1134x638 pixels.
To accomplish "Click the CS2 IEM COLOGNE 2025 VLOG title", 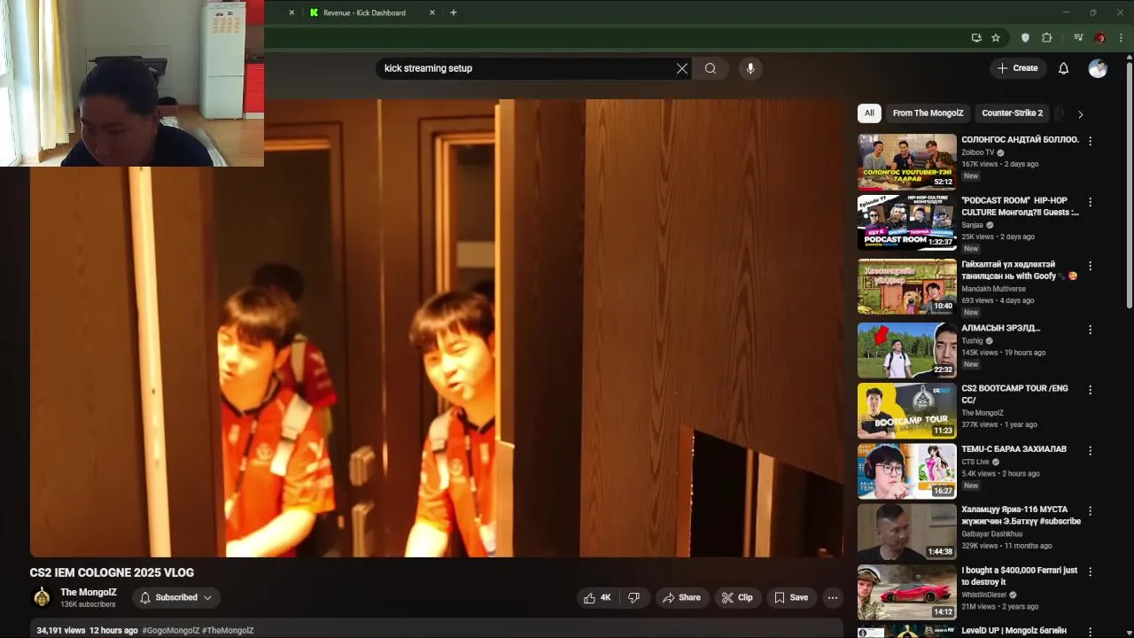I will coord(112,572).
